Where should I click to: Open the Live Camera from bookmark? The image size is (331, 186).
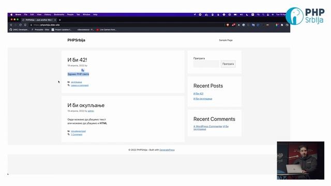tap(106, 30)
